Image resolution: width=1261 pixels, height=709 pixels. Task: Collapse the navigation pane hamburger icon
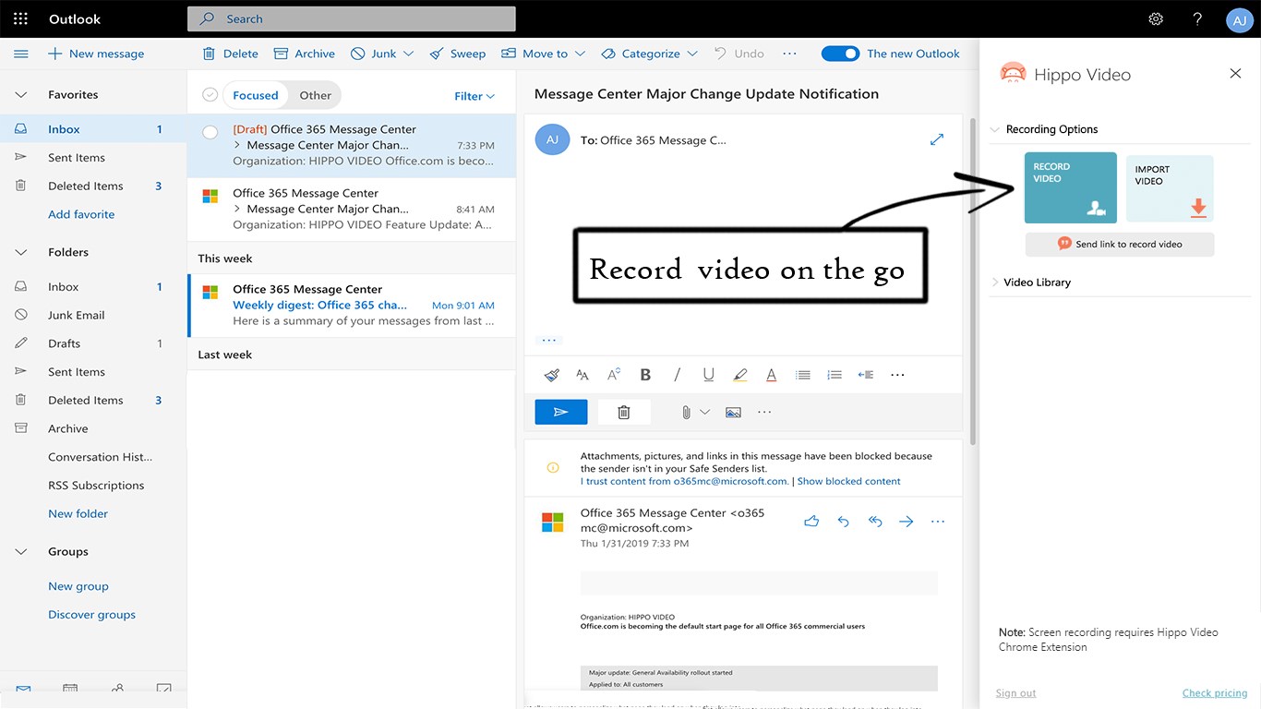point(21,54)
